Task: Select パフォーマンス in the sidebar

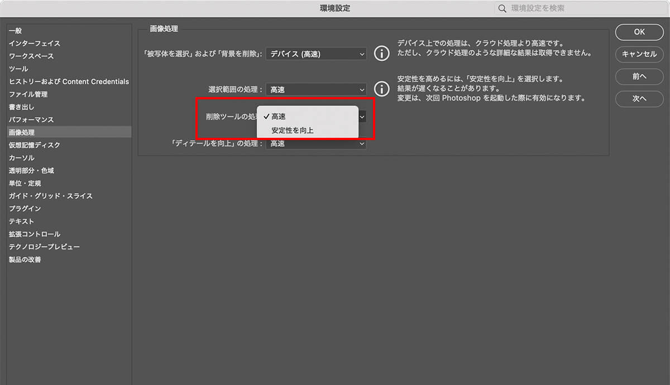Action: pos(69,120)
